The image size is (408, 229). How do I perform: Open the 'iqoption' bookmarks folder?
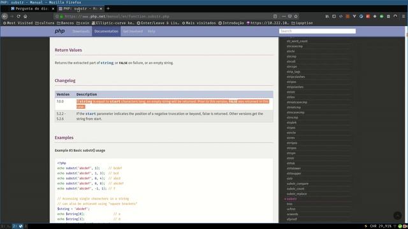point(302,23)
